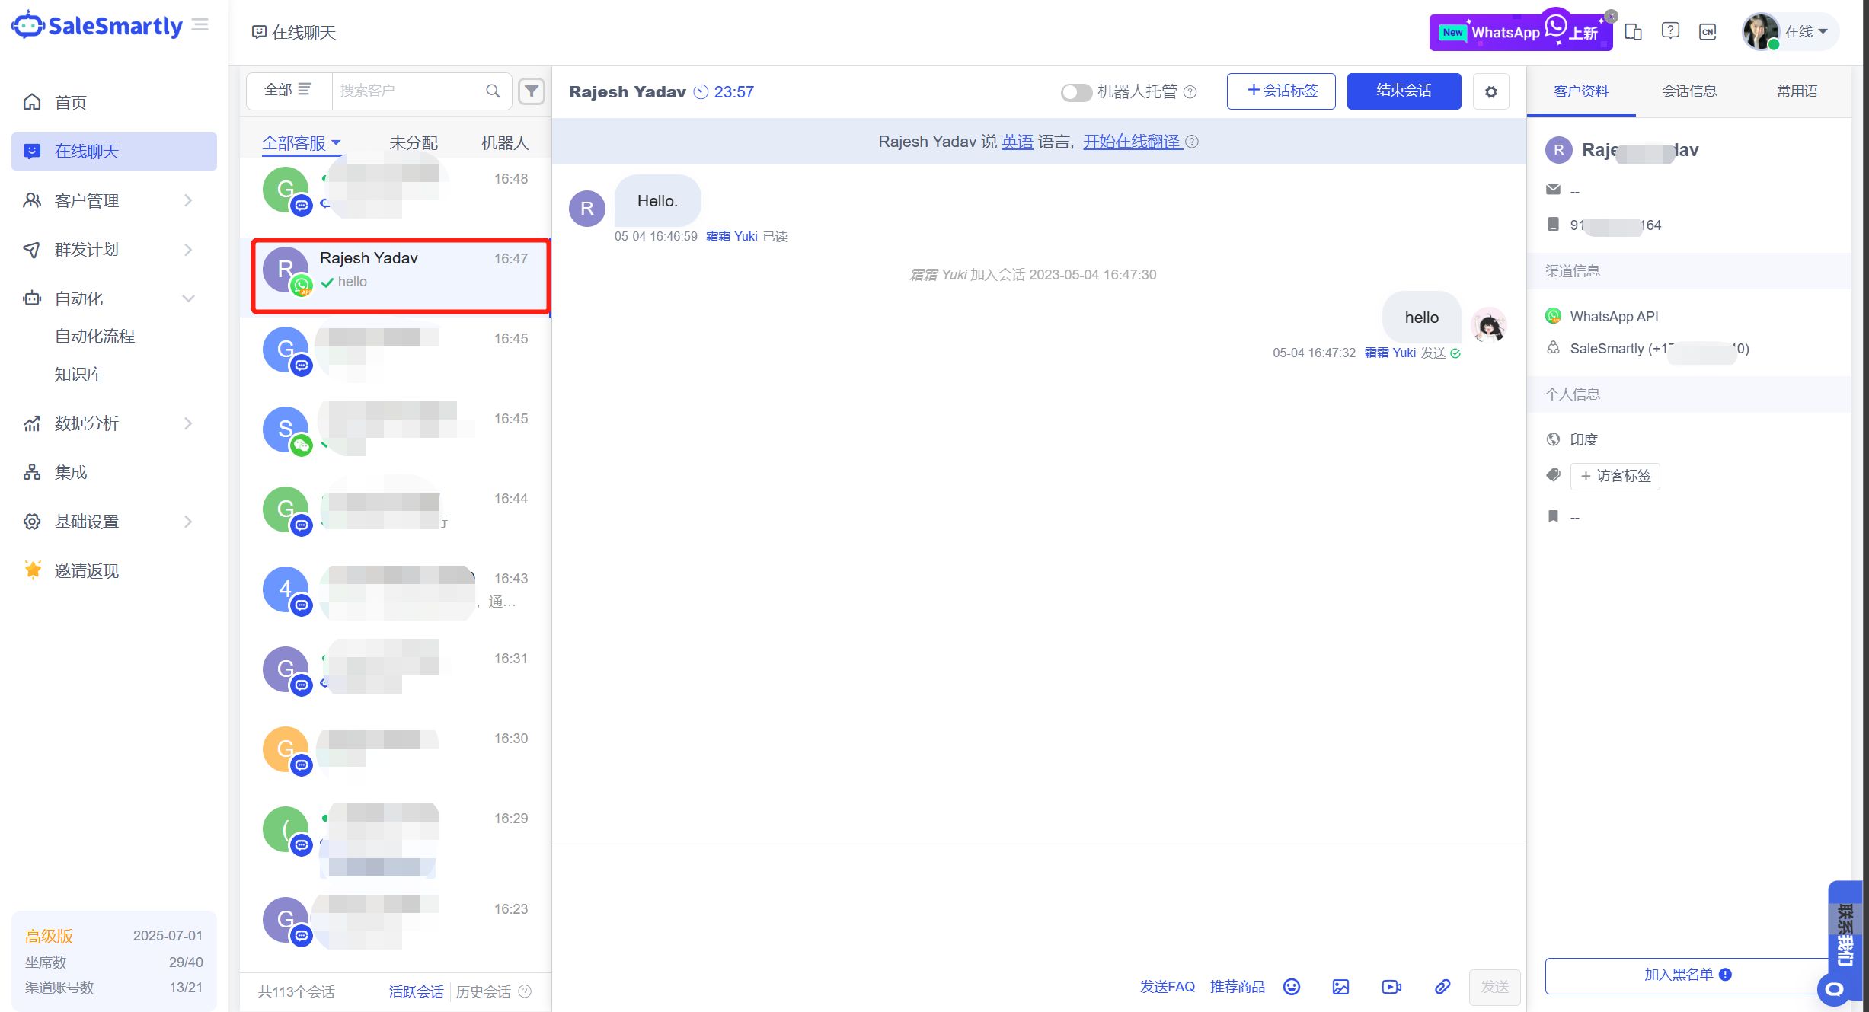The width and height of the screenshot is (1869, 1012).
Task: Toggle the 机器人托管 switch
Action: pyautogui.click(x=1076, y=92)
